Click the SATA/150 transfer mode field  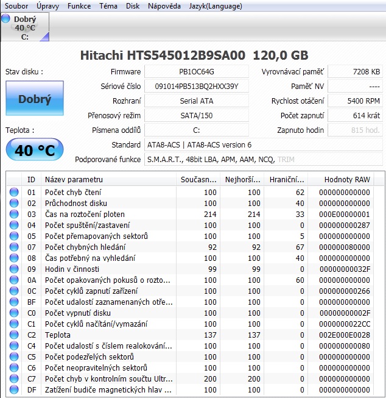tap(197, 115)
